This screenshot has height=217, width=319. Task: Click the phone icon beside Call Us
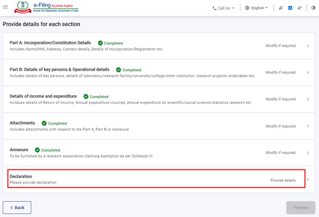pos(215,8)
